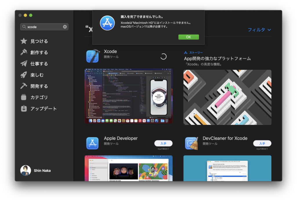This screenshot has width=297, height=201.
Task: Click the Xcode download progress spinner
Action: pyautogui.click(x=163, y=56)
